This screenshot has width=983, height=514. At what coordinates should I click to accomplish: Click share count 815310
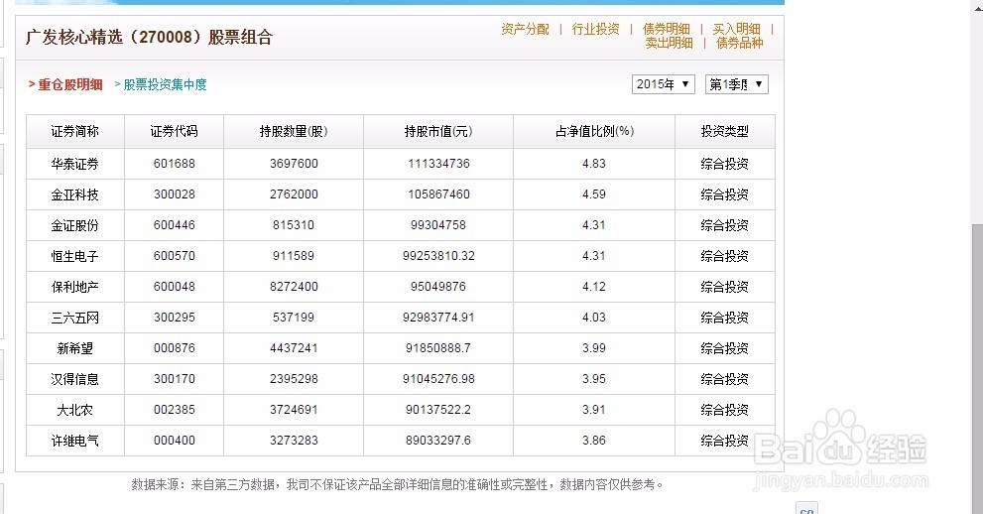294,225
